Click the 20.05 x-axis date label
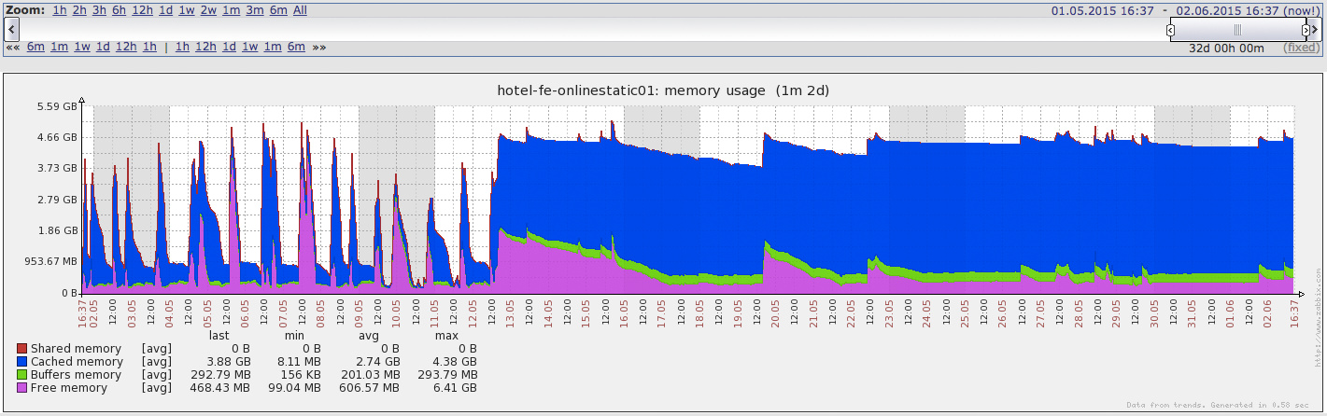Screen dimensions: 1327x416 [x=776, y=312]
